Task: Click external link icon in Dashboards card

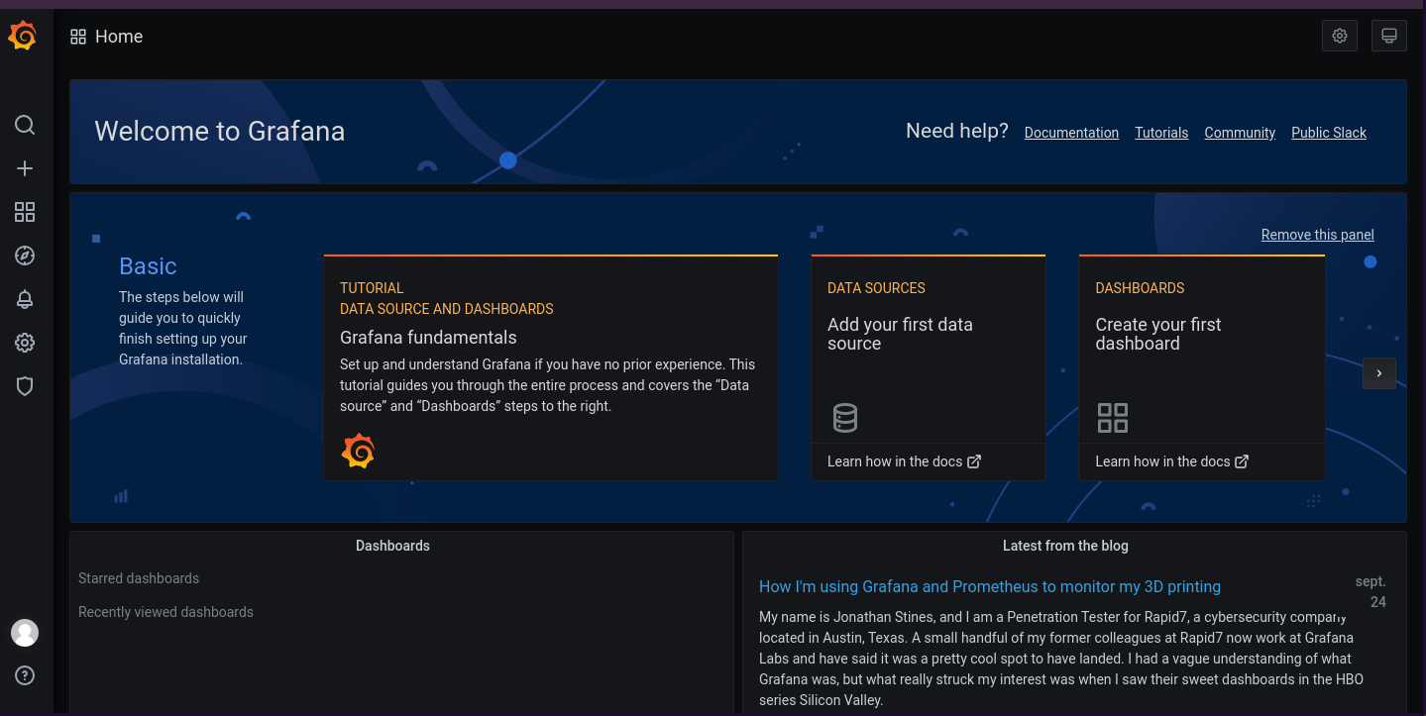Action: pos(1242,461)
